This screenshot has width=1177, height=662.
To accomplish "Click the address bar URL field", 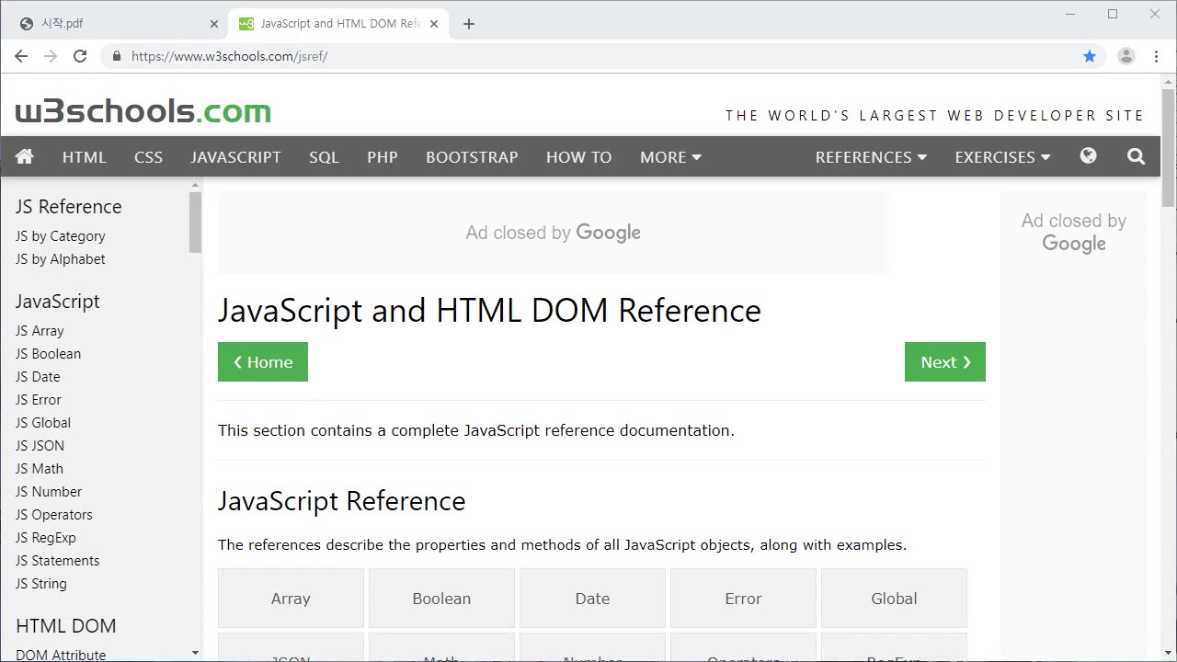I will [552, 56].
